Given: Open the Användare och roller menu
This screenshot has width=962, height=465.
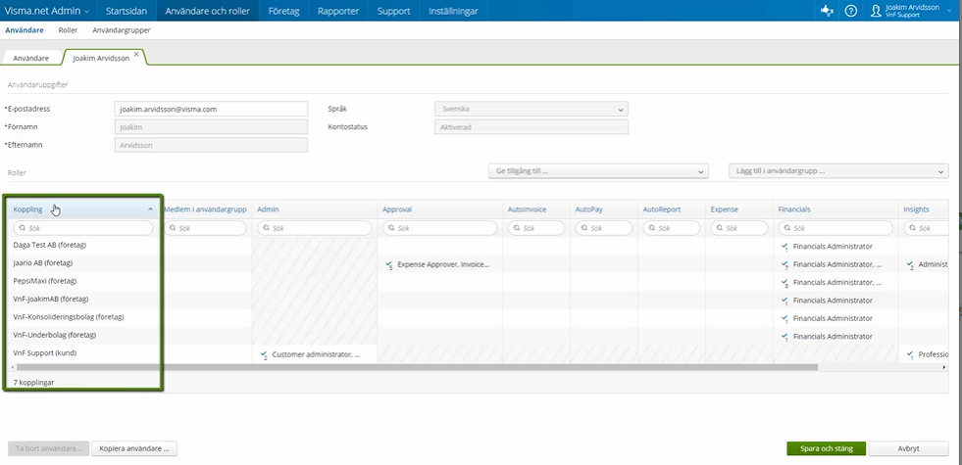Looking at the screenshot, I should tap(207, 11).
